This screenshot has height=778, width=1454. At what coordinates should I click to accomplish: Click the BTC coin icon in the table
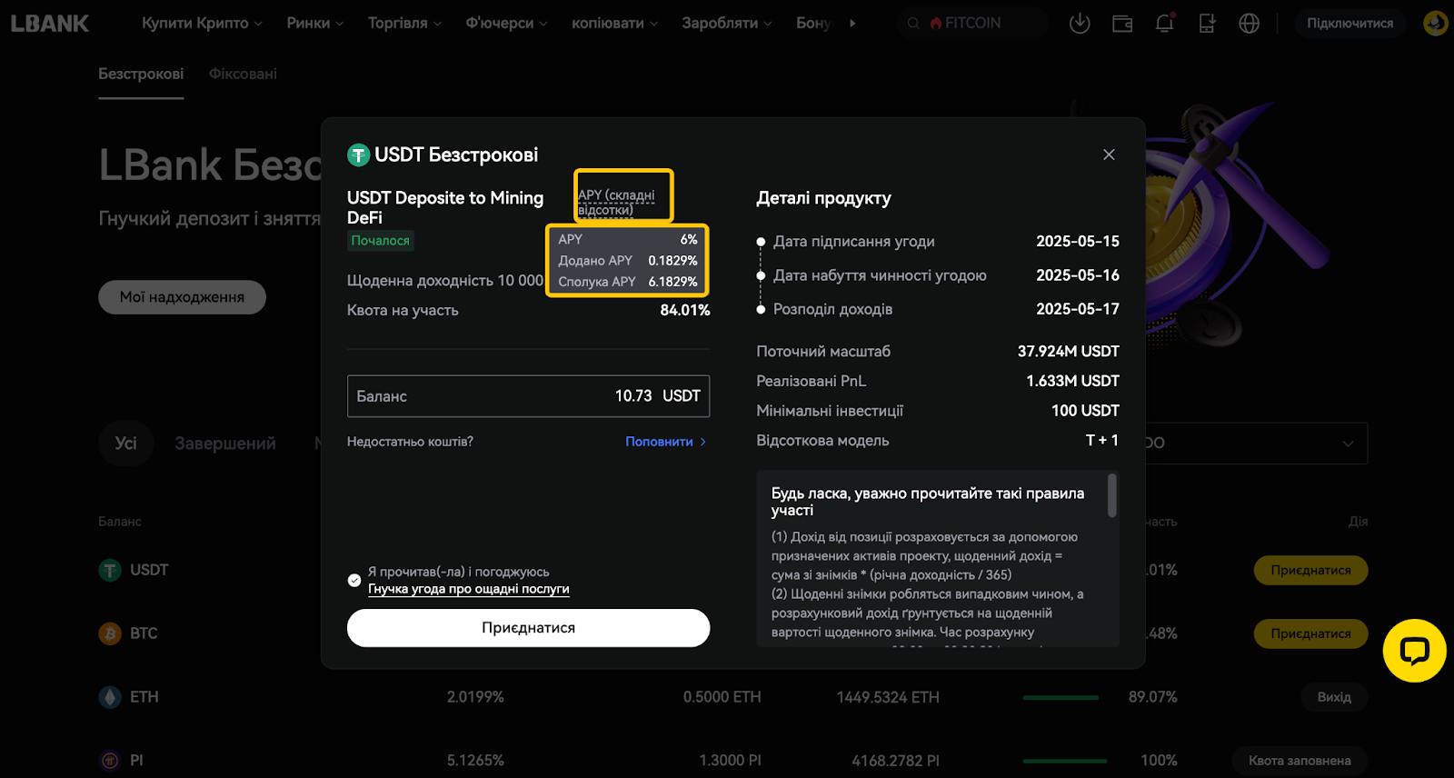point(110,633)
